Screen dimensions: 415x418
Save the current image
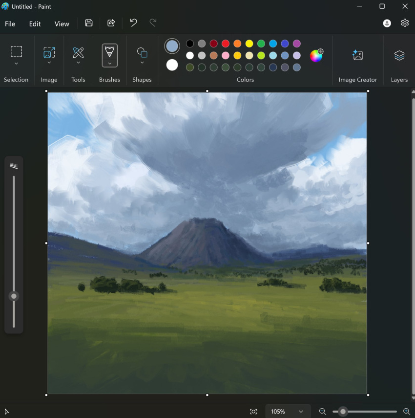89,23
